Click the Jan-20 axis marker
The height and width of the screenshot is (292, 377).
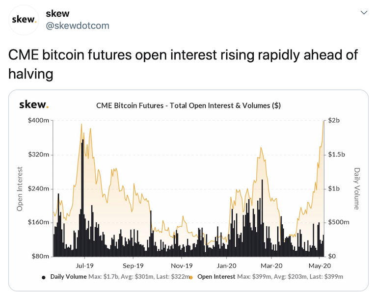[x=226, y=265]
